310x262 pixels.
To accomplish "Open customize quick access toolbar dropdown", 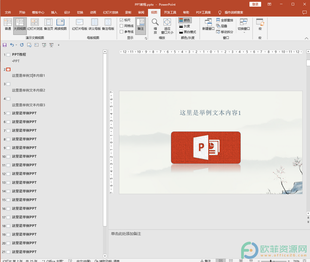I will tap(59, 45).
